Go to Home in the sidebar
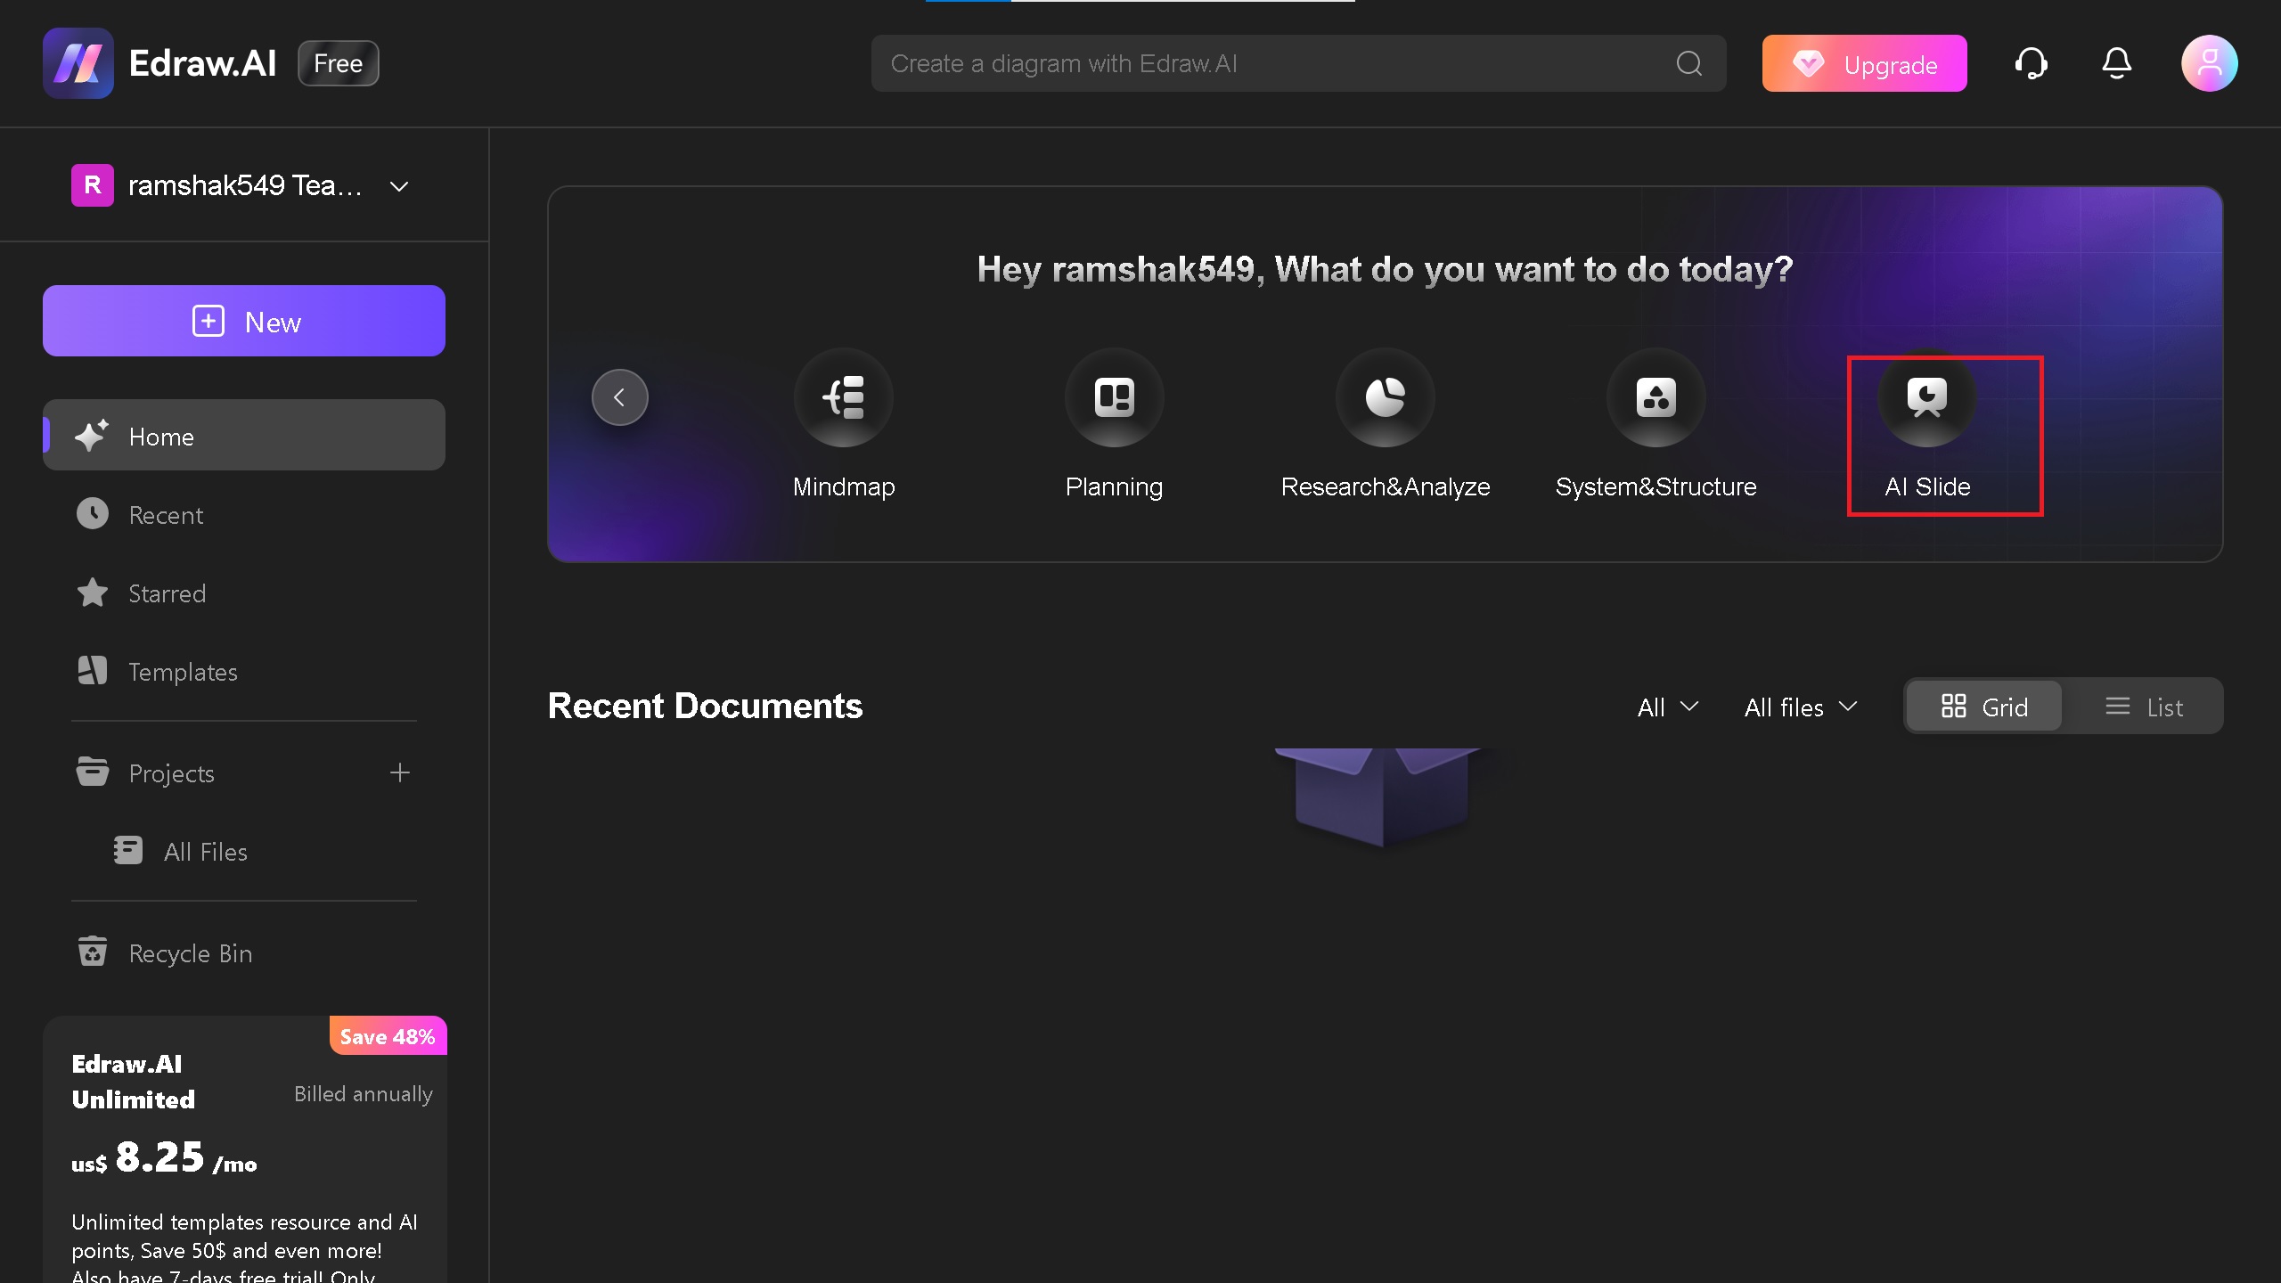The height and width of the screenshot is (1283, 2281). pos(244,436)
